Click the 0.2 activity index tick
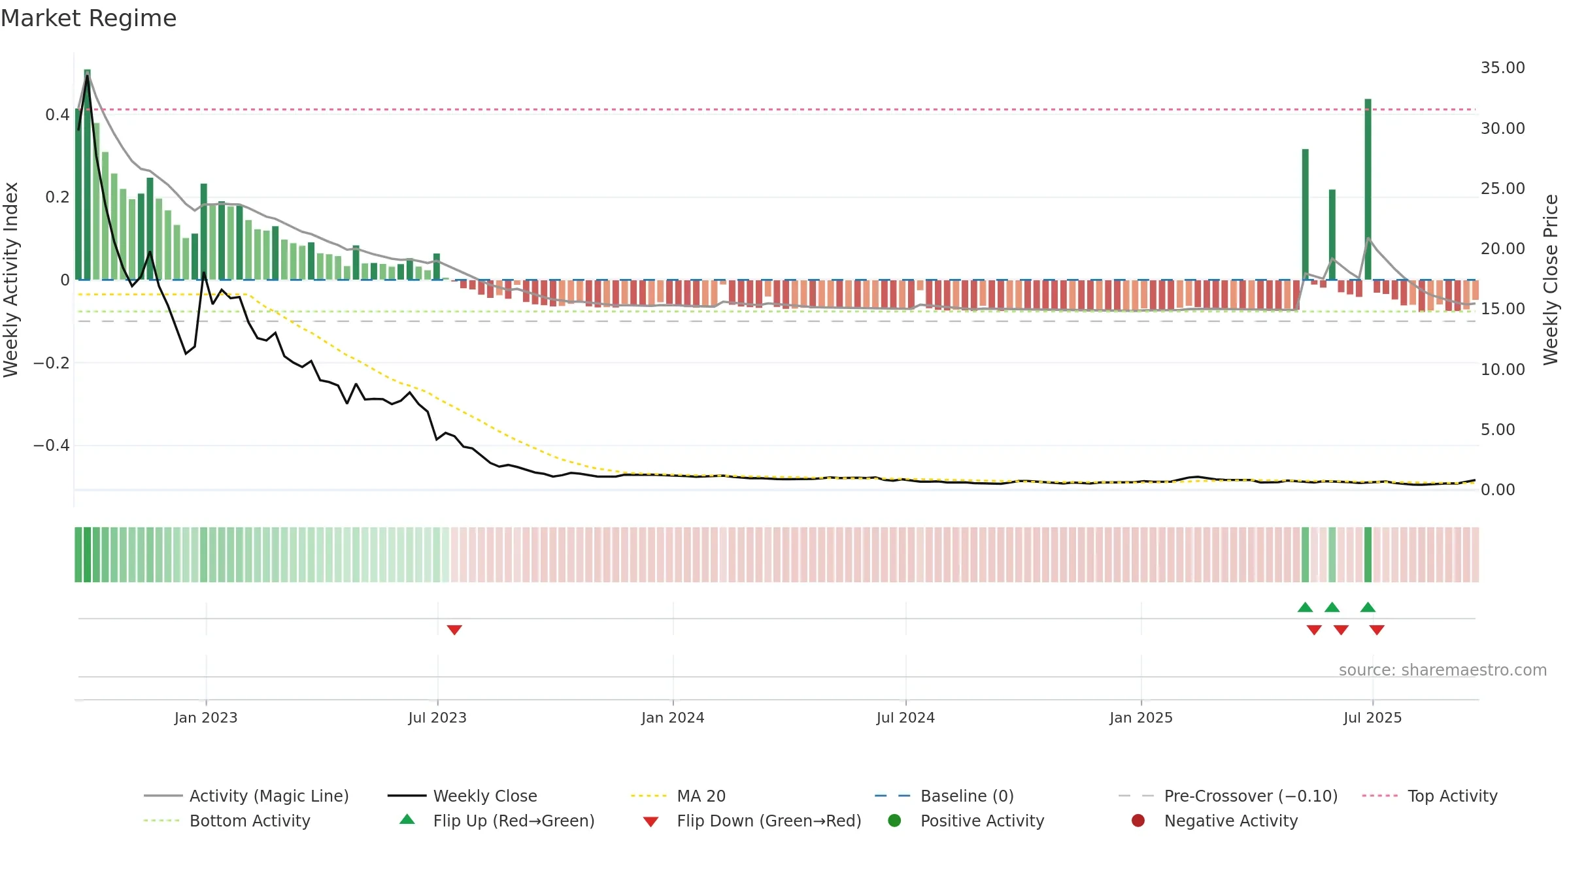The width and height of the screenshot is (1569, 882). pos(57,197)
